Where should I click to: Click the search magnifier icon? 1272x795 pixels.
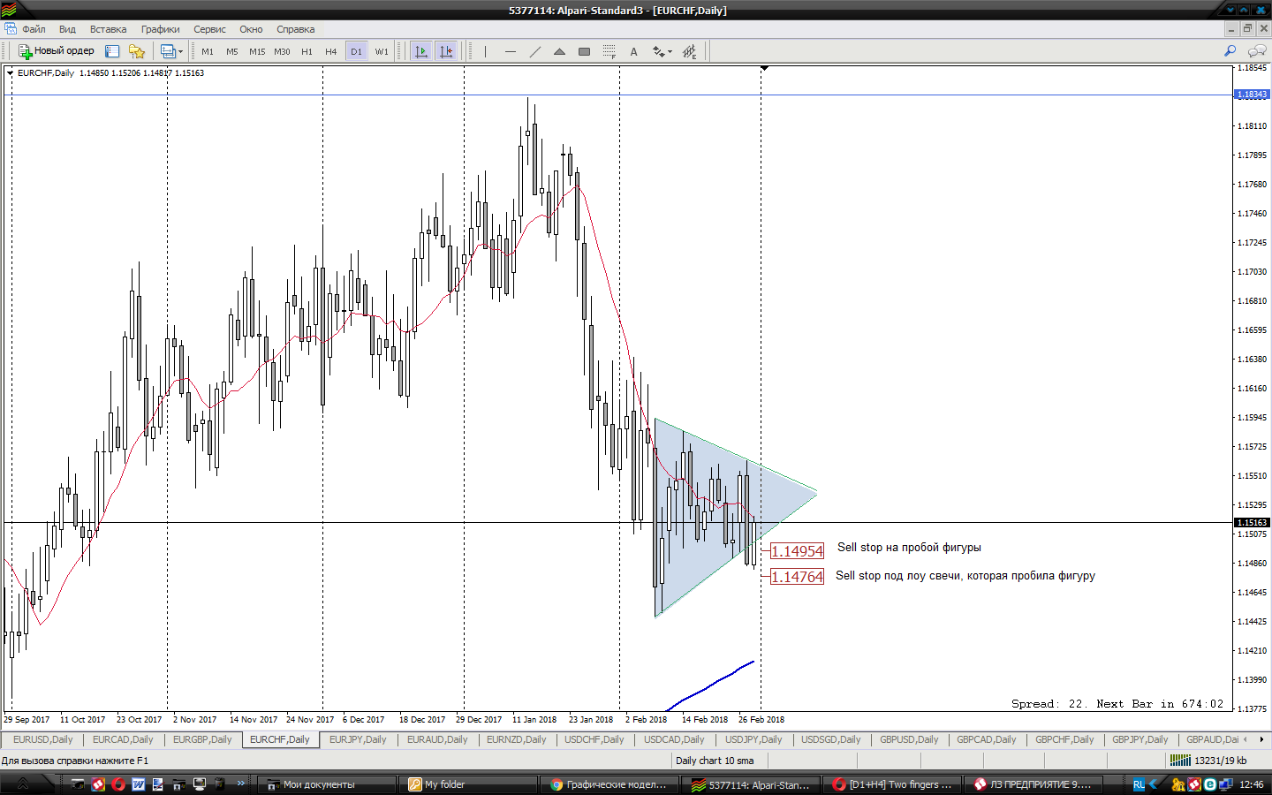pos(1230,51)
